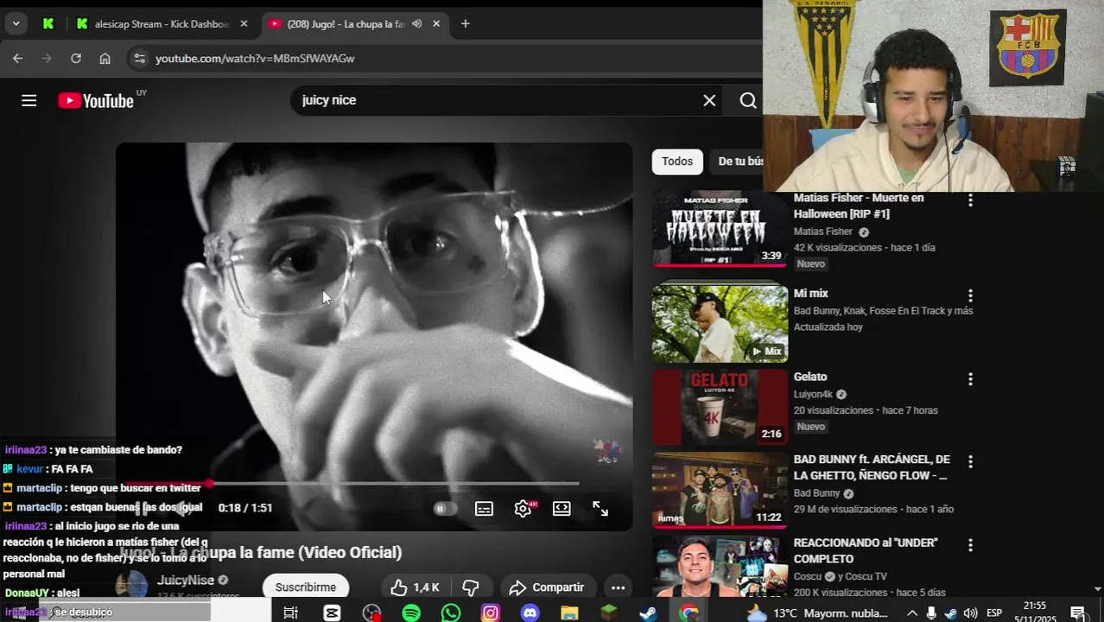This screenshot has width=1104, height=622.
Task: Open a new Chrome tab
Action: click(x=465, y=24)
